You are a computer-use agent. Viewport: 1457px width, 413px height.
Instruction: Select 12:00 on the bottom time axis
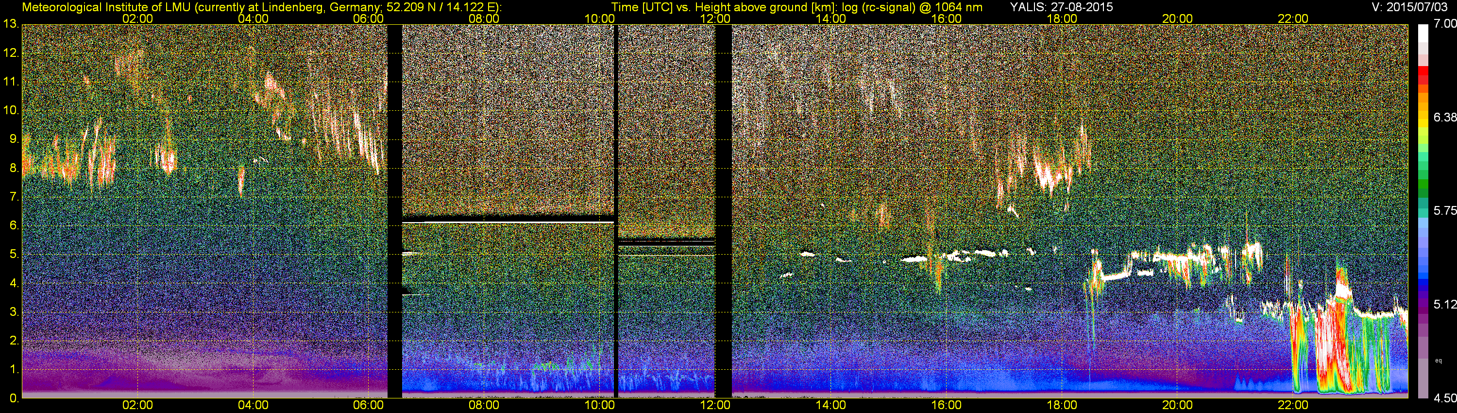pos(715,405)
